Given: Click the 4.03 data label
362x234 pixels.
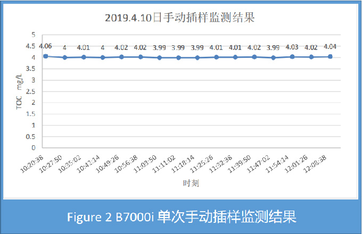Looking at the screenshot, I should (292, 47).
